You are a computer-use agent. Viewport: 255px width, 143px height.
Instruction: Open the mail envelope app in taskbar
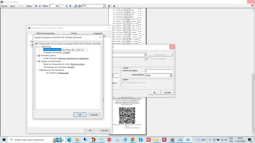(156, 140)
